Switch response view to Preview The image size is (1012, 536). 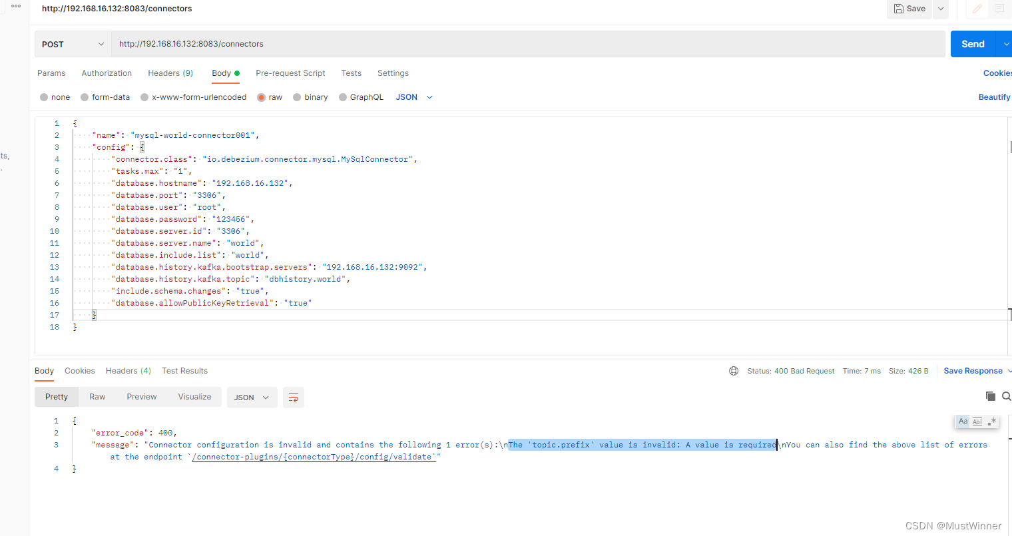[142, 397]
